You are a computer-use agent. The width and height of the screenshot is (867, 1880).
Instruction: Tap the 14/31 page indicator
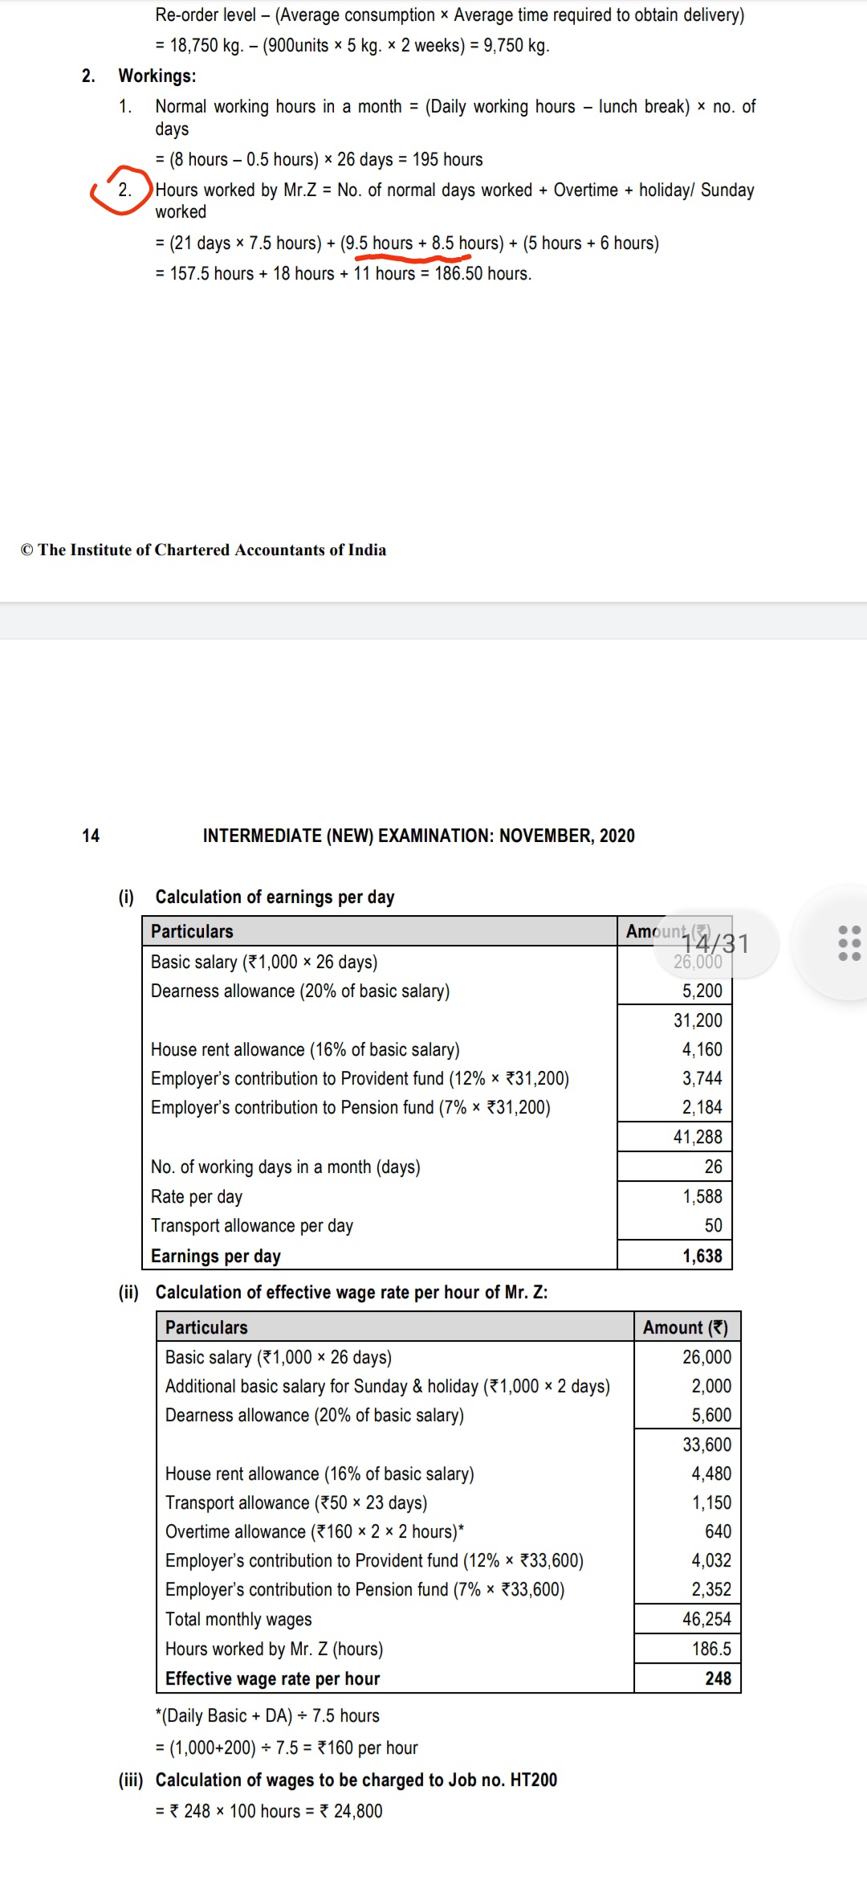[715, 943]
